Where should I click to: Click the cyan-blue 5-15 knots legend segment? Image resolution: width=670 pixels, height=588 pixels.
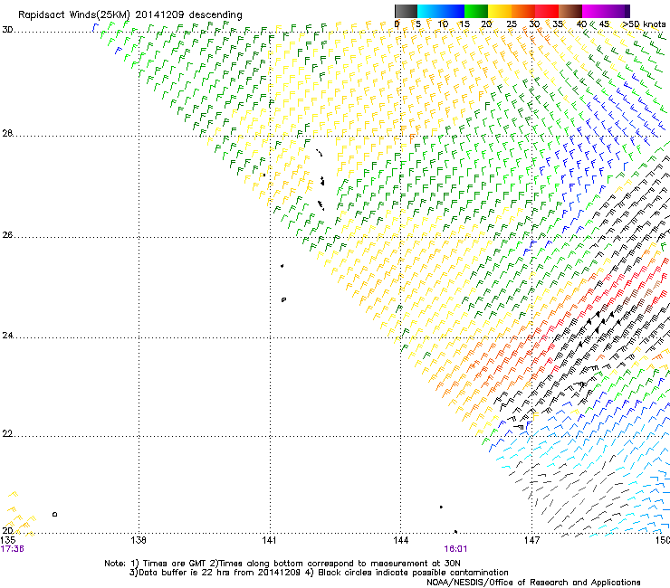click(441, 11)
